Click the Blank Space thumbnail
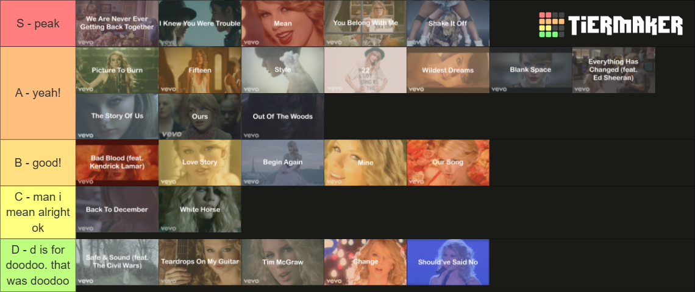Screen dimensions: 695x292 coord(531,70)
